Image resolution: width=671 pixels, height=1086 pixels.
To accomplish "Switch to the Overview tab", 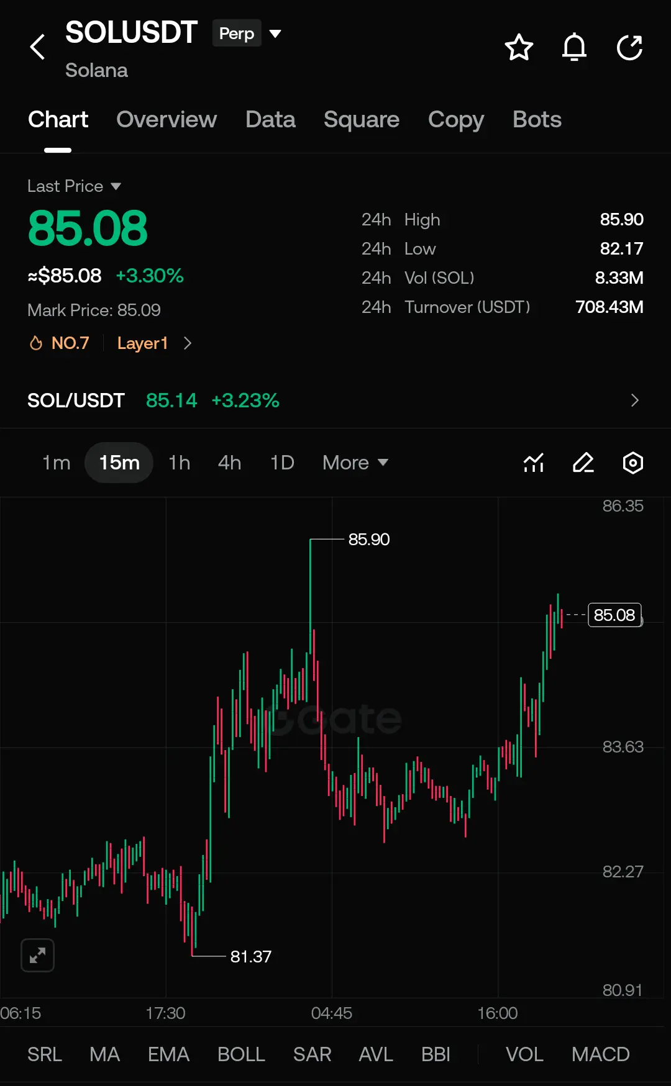I will coord(167,119).
